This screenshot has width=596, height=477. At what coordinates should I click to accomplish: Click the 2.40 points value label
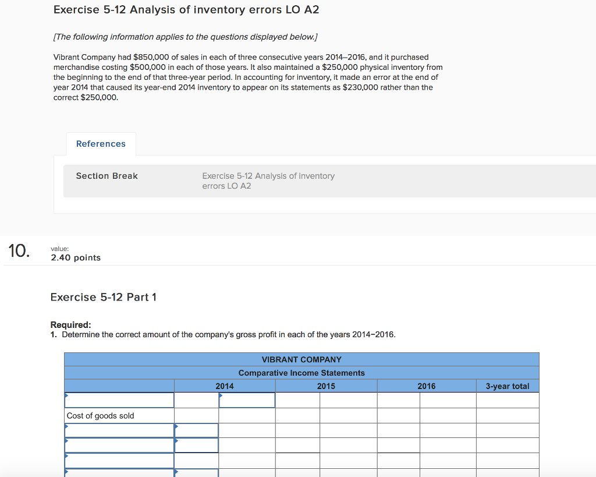point(76,257)
